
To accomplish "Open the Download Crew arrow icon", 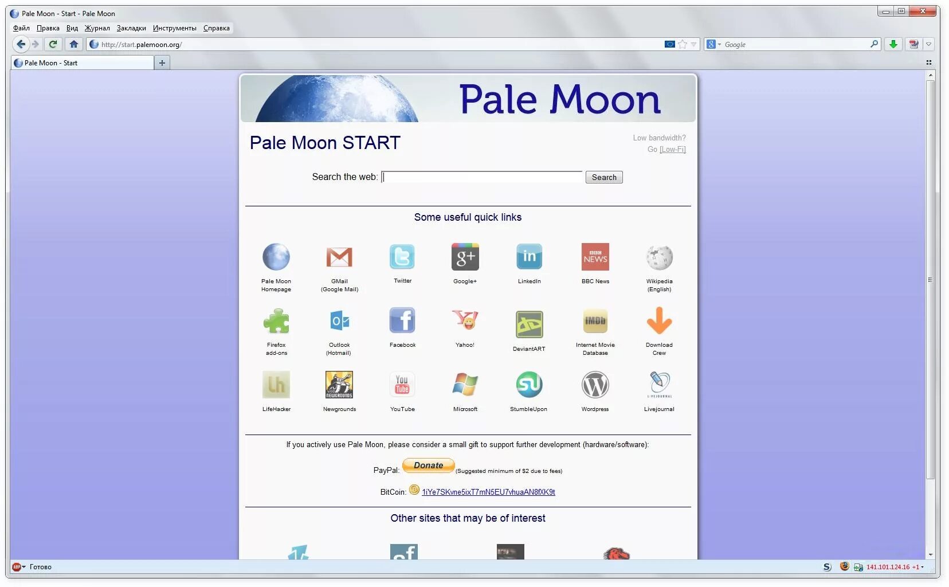I will click(659, 320).
